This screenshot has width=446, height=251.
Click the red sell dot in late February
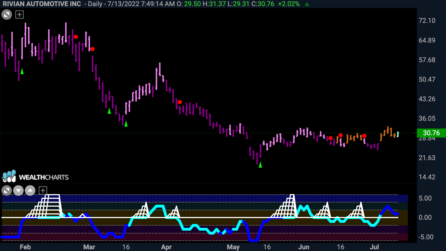76,37
